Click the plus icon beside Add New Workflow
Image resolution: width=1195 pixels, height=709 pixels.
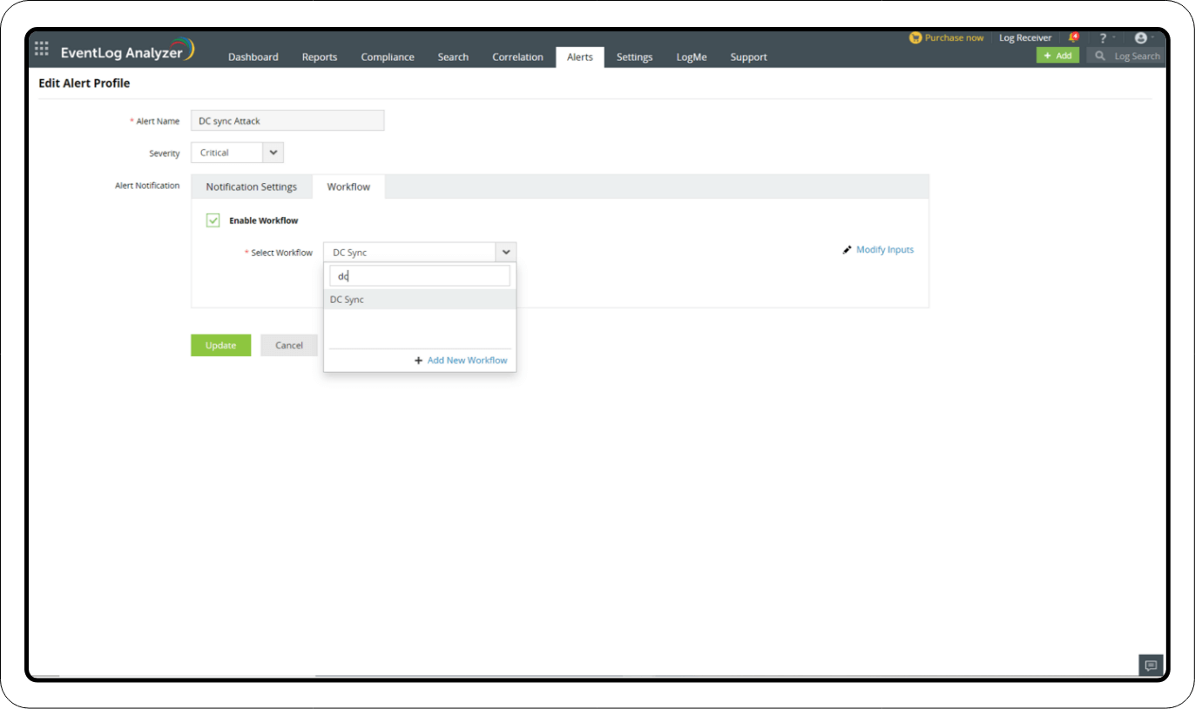(418, 361)
